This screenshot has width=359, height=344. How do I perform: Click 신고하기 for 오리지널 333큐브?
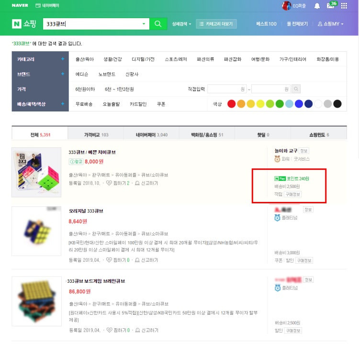[146, 260]
